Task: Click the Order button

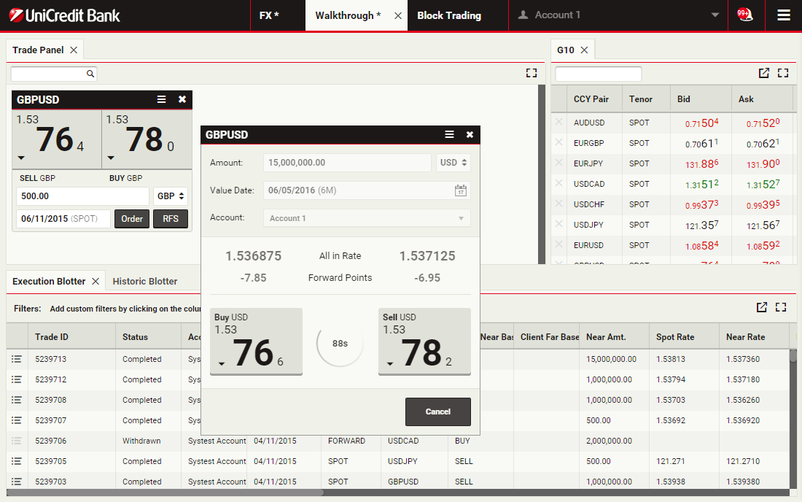Action: [132, 219]
